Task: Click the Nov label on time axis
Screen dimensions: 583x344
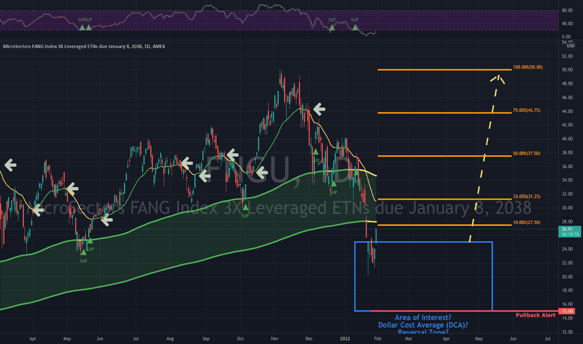Action: tap(275, 339)
